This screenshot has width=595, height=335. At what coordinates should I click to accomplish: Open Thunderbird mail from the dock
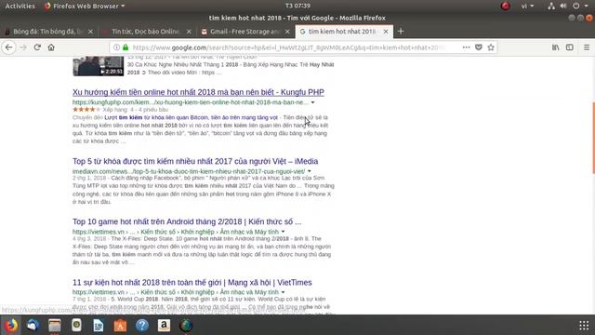(33, 326)
